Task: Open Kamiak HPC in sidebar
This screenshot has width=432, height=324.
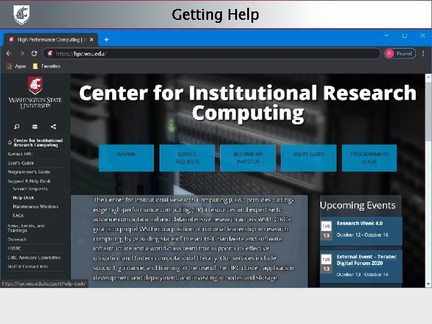Action: [x=20, y=154]
